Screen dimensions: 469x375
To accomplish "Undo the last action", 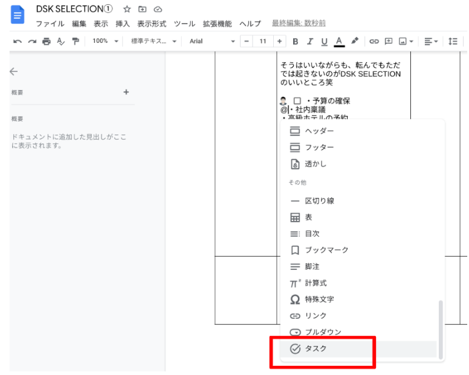I will point(18,41).
